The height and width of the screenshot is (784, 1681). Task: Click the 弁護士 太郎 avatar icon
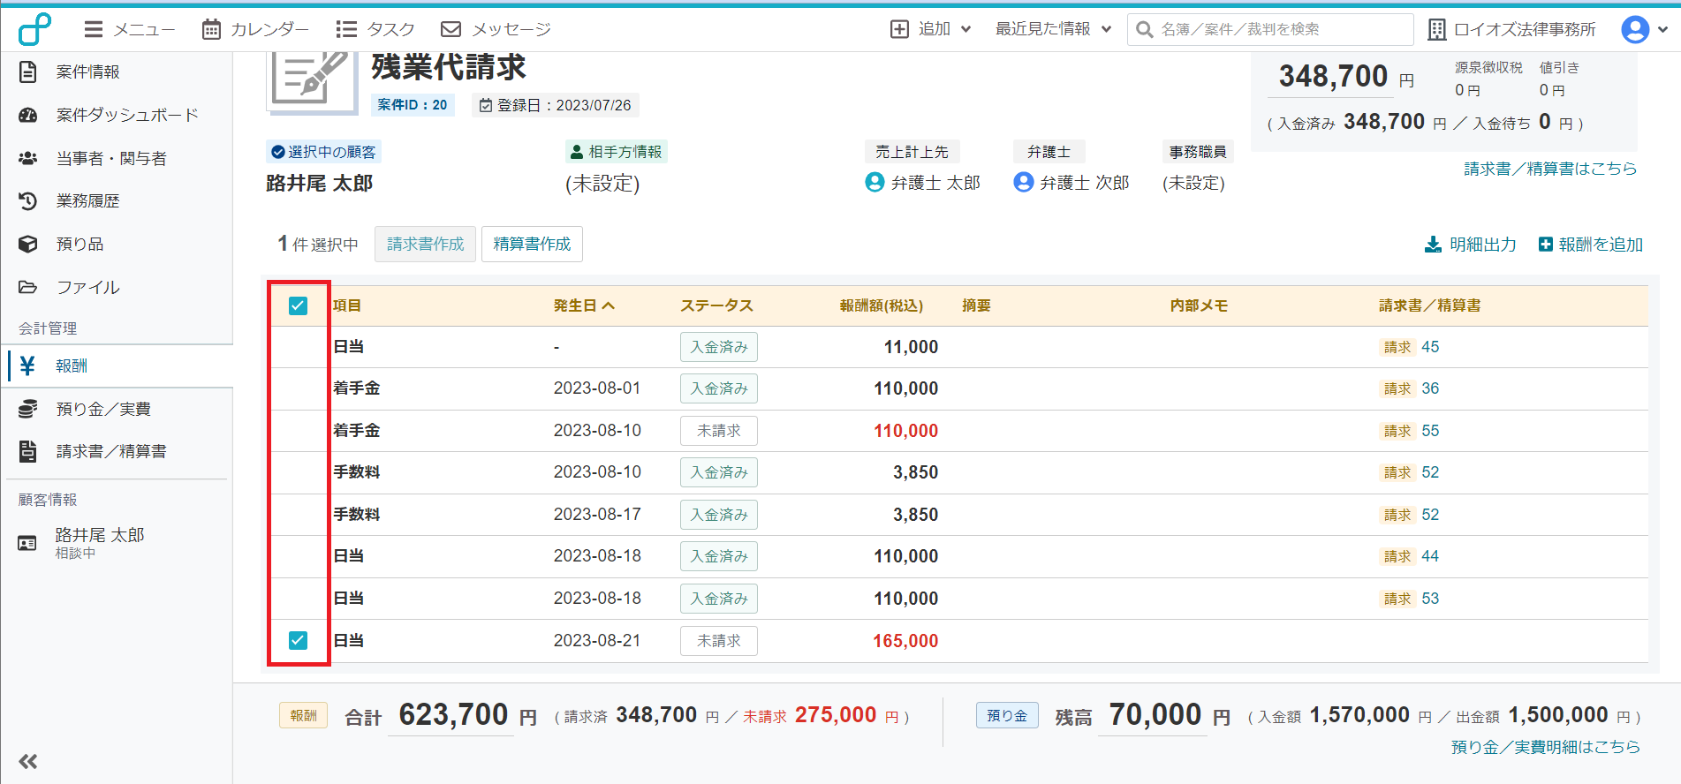[x=875, y=182]
